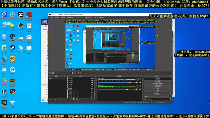Pop out the 转场特效 dock panel
Viewport: 210px width, 118px height.
pos(171,94)
